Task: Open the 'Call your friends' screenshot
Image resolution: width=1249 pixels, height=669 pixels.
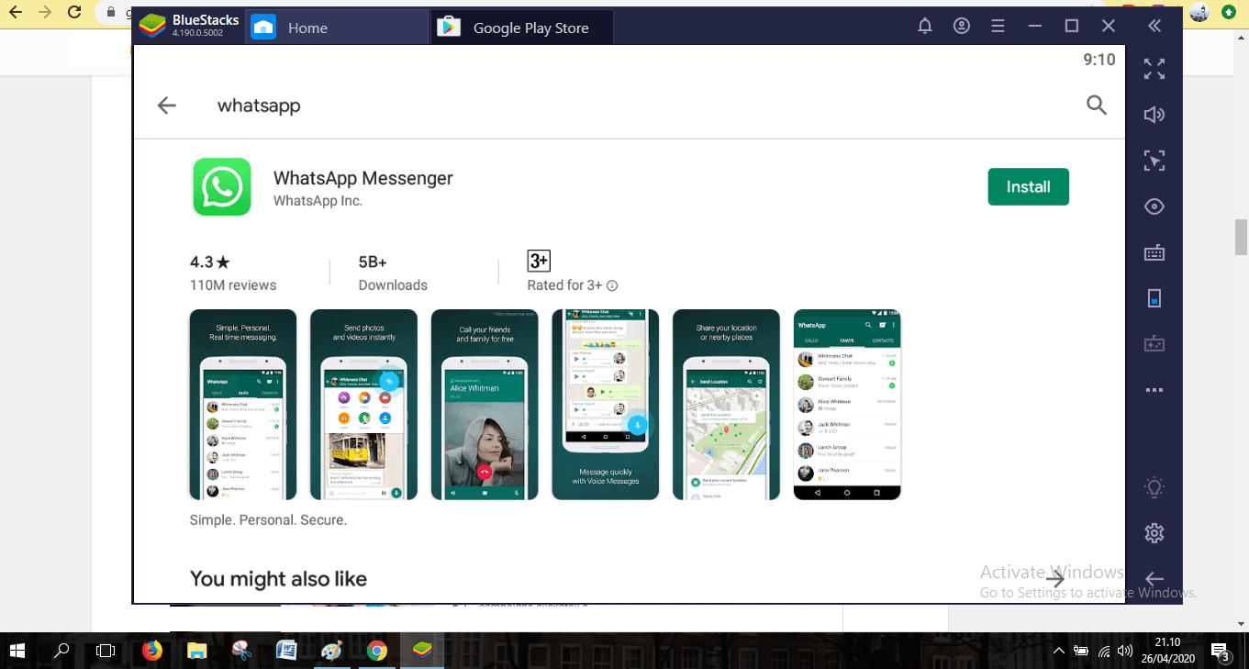Action: pyautogui.click(x=485, y=405)
